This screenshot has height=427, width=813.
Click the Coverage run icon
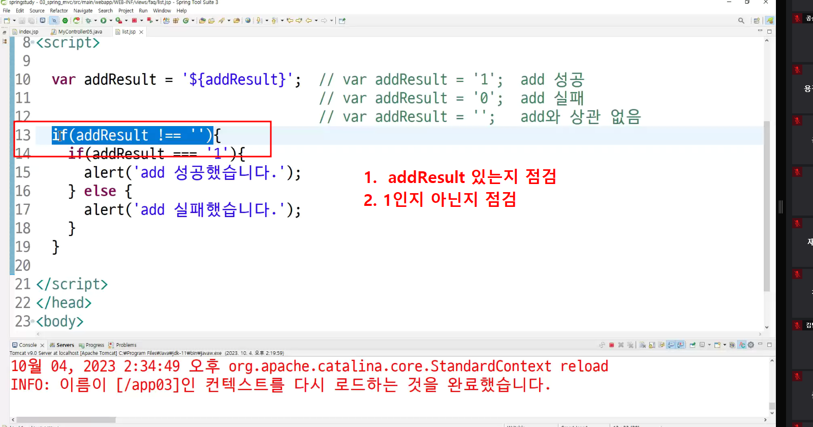tap(119, 21)
